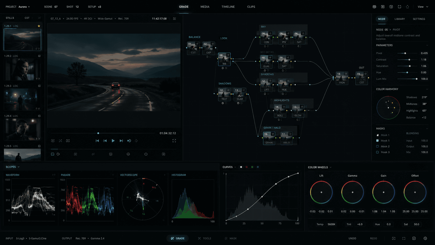Click the refresh icon beside View menu

pos(407,7)
